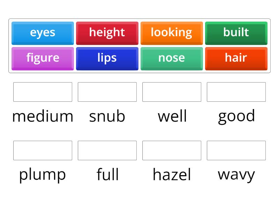Viewport: 279px width, 209px height.
Task: Click the tile bank container at the top
Action: click(139, 45)
